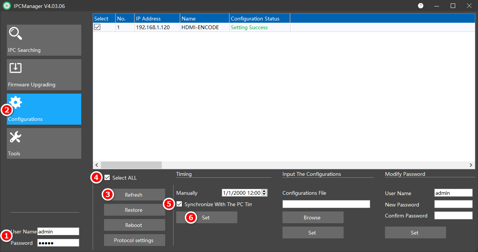Click the No. column header
This screenshot has width=478, height=252.
tap(125, 19)
